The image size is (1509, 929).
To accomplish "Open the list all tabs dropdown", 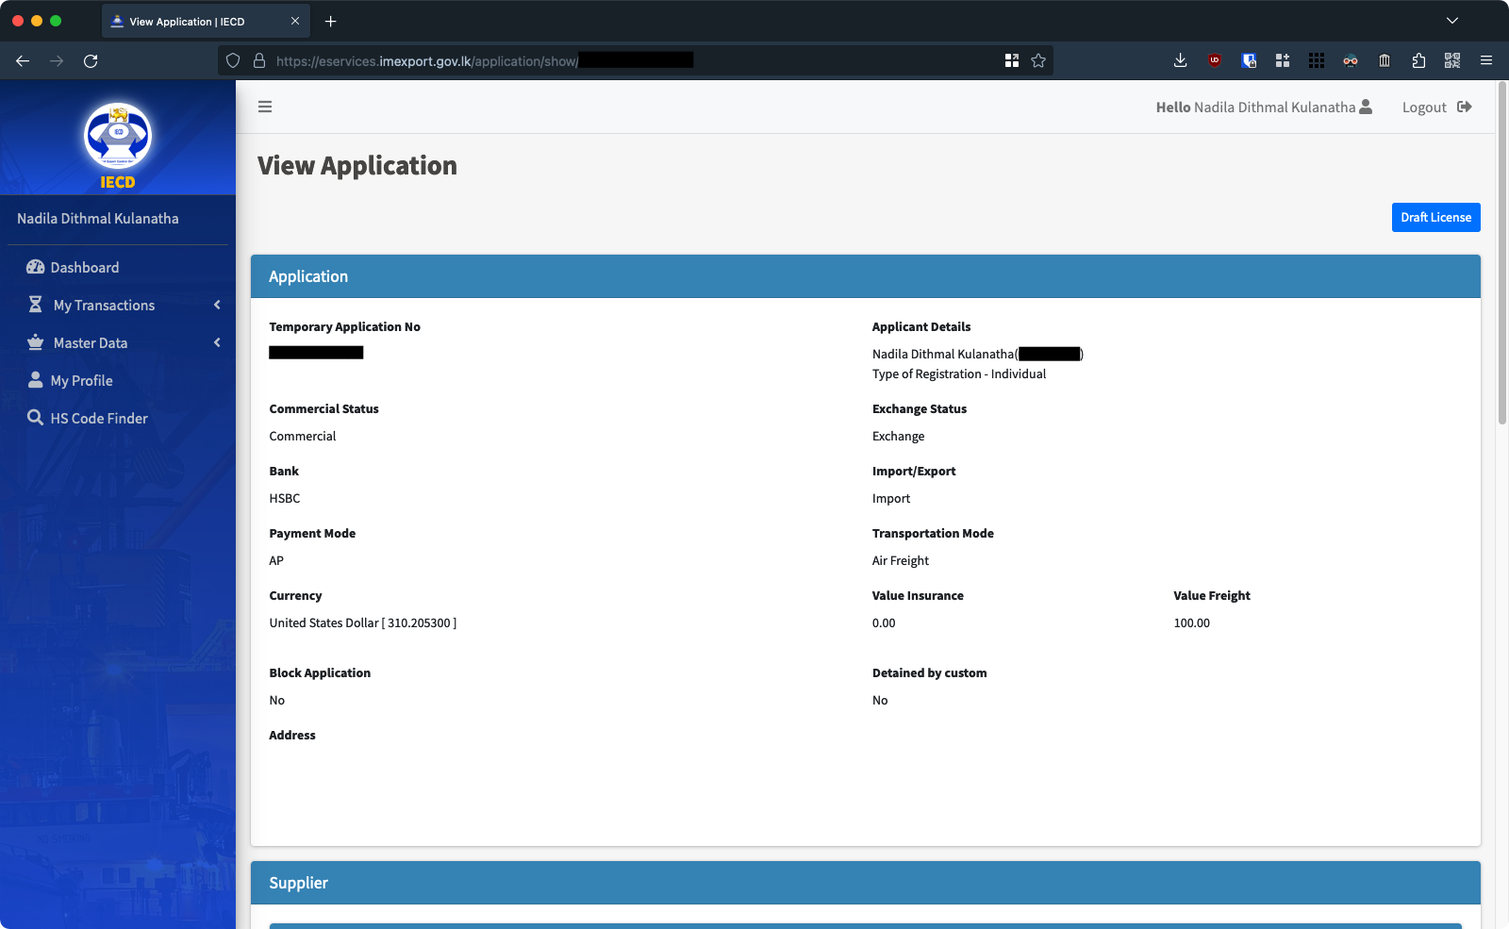I will (1452, 21).
